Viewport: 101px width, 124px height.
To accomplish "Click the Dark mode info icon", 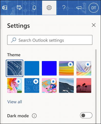I will (x=34, y=116).
